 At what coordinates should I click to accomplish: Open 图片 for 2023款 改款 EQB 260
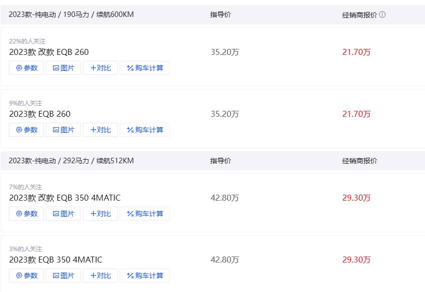coord(63,68)
